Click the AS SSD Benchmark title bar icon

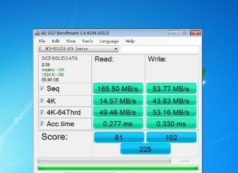(x=37, y=33)
